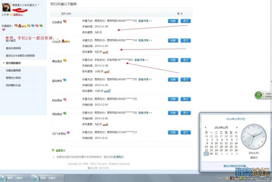This screenshot has width=272, height=182.
Task: Click 续费 for QQ飞车紫钻
Action: coord(173,132)
